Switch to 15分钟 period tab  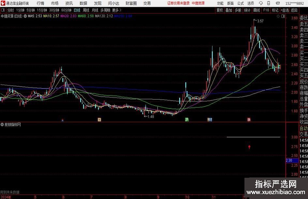click(x=42, y=10)
